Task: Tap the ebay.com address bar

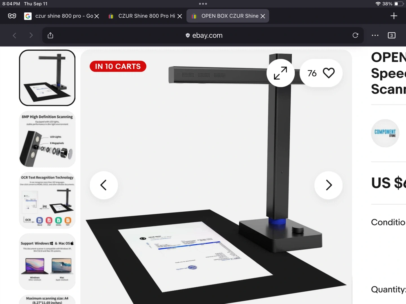Action: point(203,35)
